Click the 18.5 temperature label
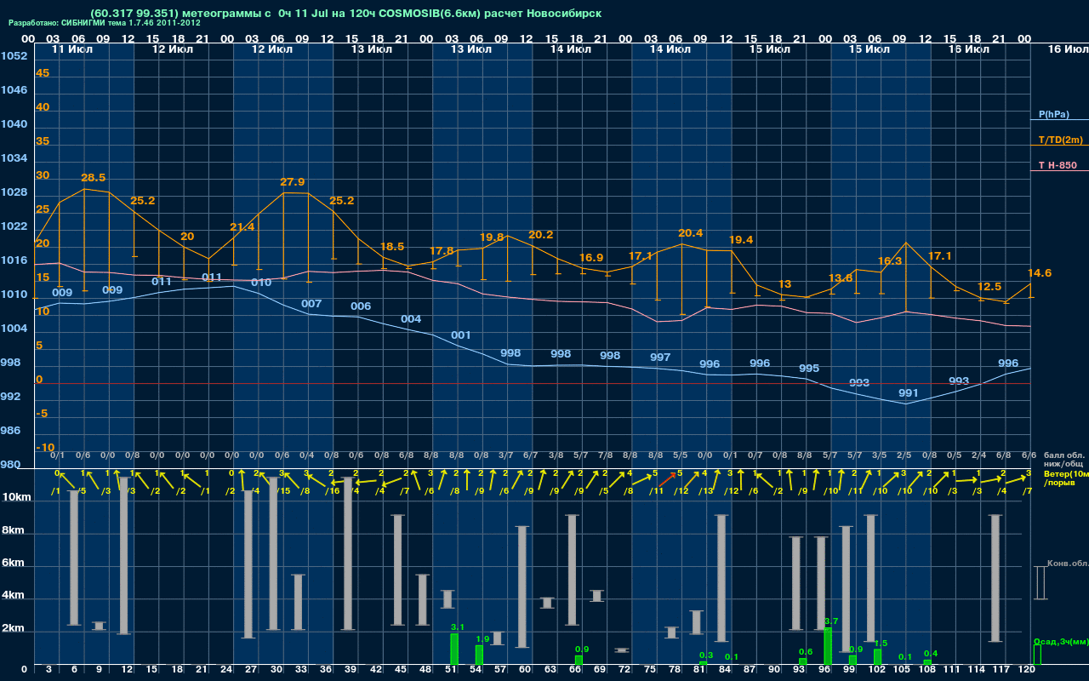 click(x=392, y=246)
